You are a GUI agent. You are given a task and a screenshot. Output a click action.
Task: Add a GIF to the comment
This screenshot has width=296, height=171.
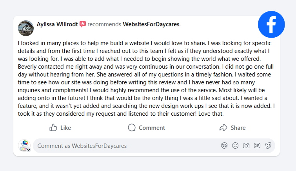coord(257,146)
